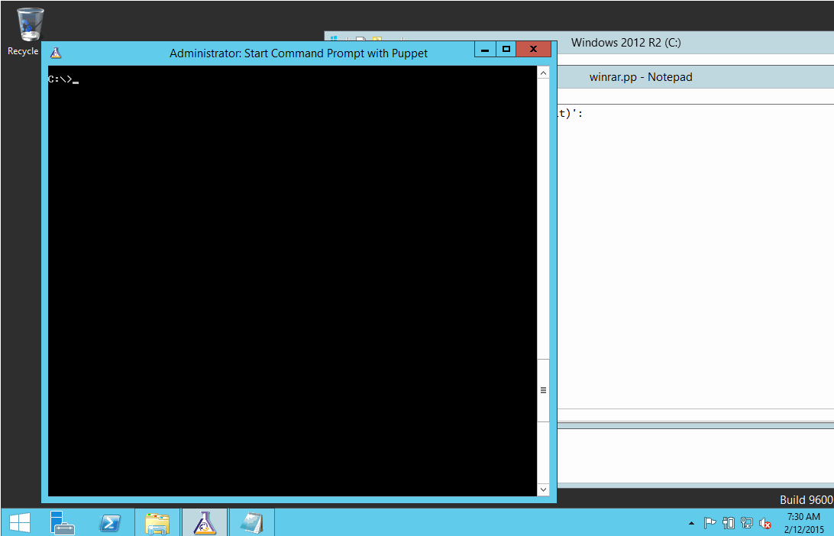The image size is (834, 536).
Task: Click the Puppet flask icon in the console title bar
Action: [57, 53]
